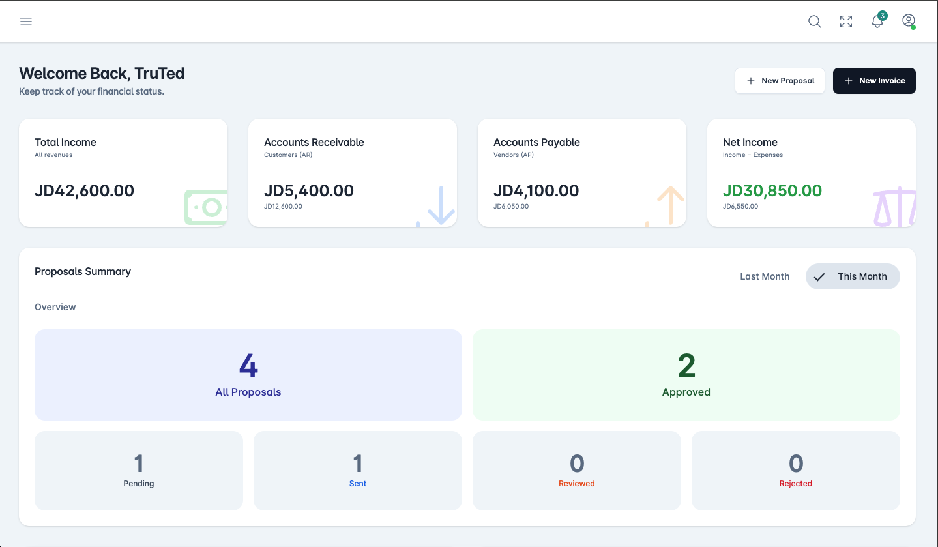938x547 pixels.
Task: Select the Sent proposals tile
Action: 358,471
